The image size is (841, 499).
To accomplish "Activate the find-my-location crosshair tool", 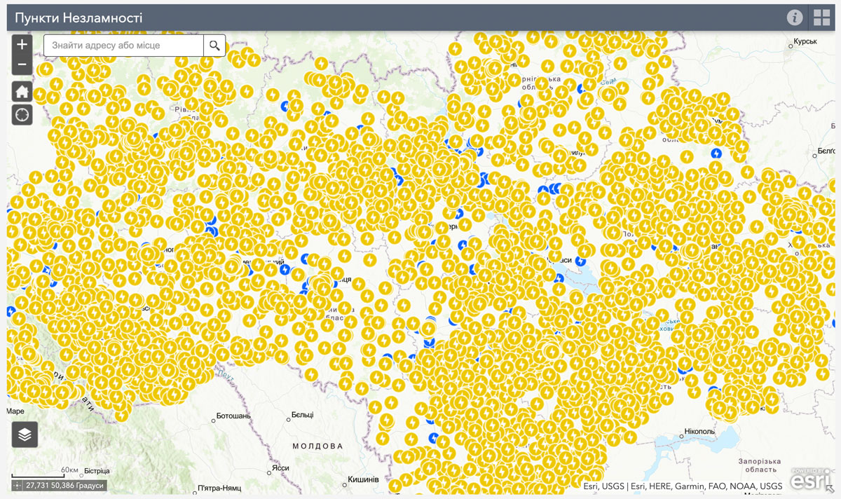I will click(22, 114).
